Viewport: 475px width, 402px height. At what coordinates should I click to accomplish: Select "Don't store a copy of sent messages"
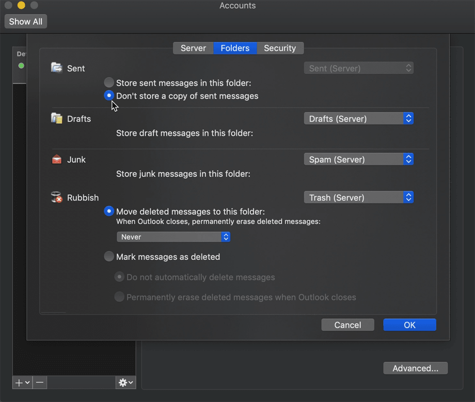click(109, 96)
